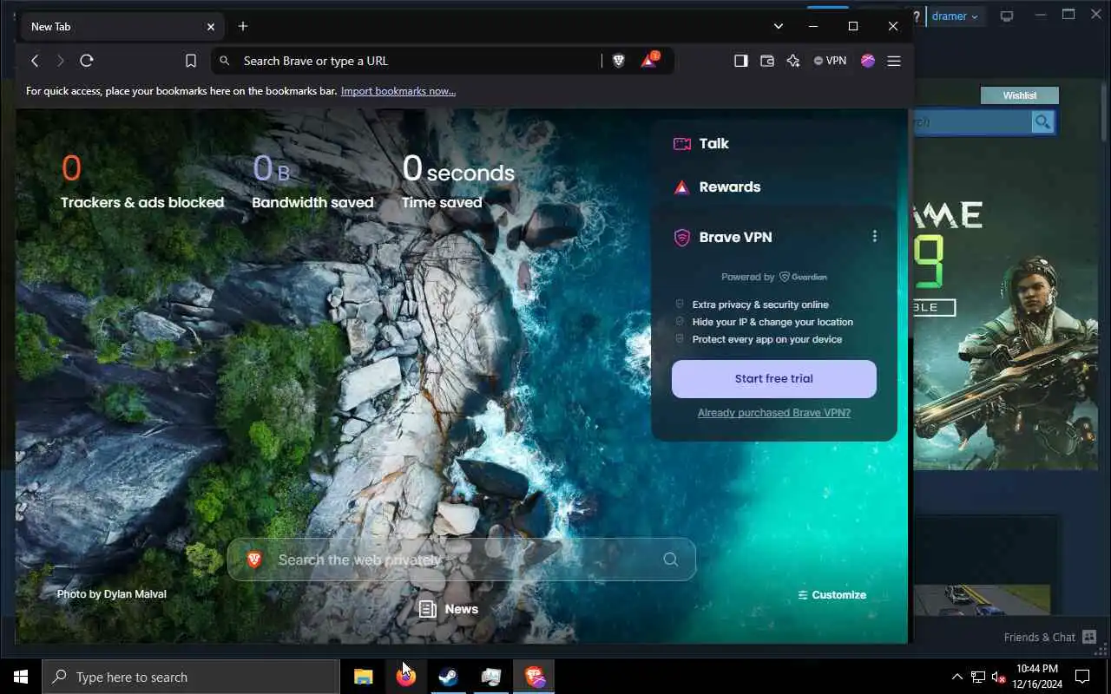Click the Photo by Dylan Malval credit
Viewport: 1111px width, 694px height.
(x=111, y=594)
